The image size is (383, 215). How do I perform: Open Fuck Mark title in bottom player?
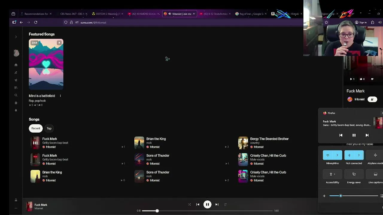(41, 205)
